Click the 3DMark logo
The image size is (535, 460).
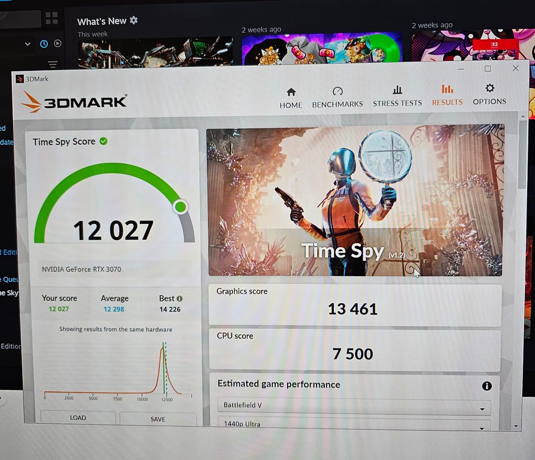pyautogui.click(x=74, y=101)
